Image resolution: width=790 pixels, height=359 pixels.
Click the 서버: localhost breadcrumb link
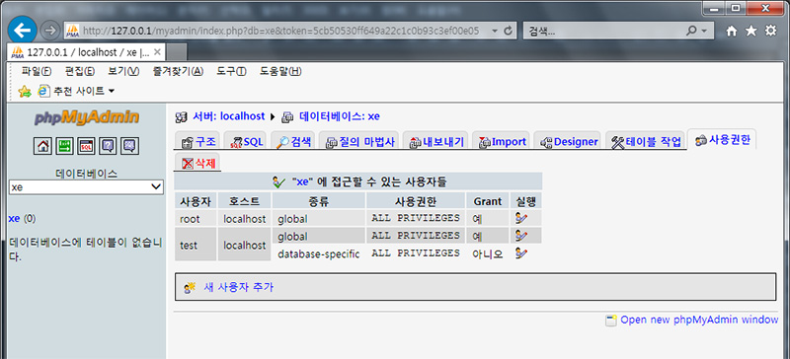pos(229,116)
